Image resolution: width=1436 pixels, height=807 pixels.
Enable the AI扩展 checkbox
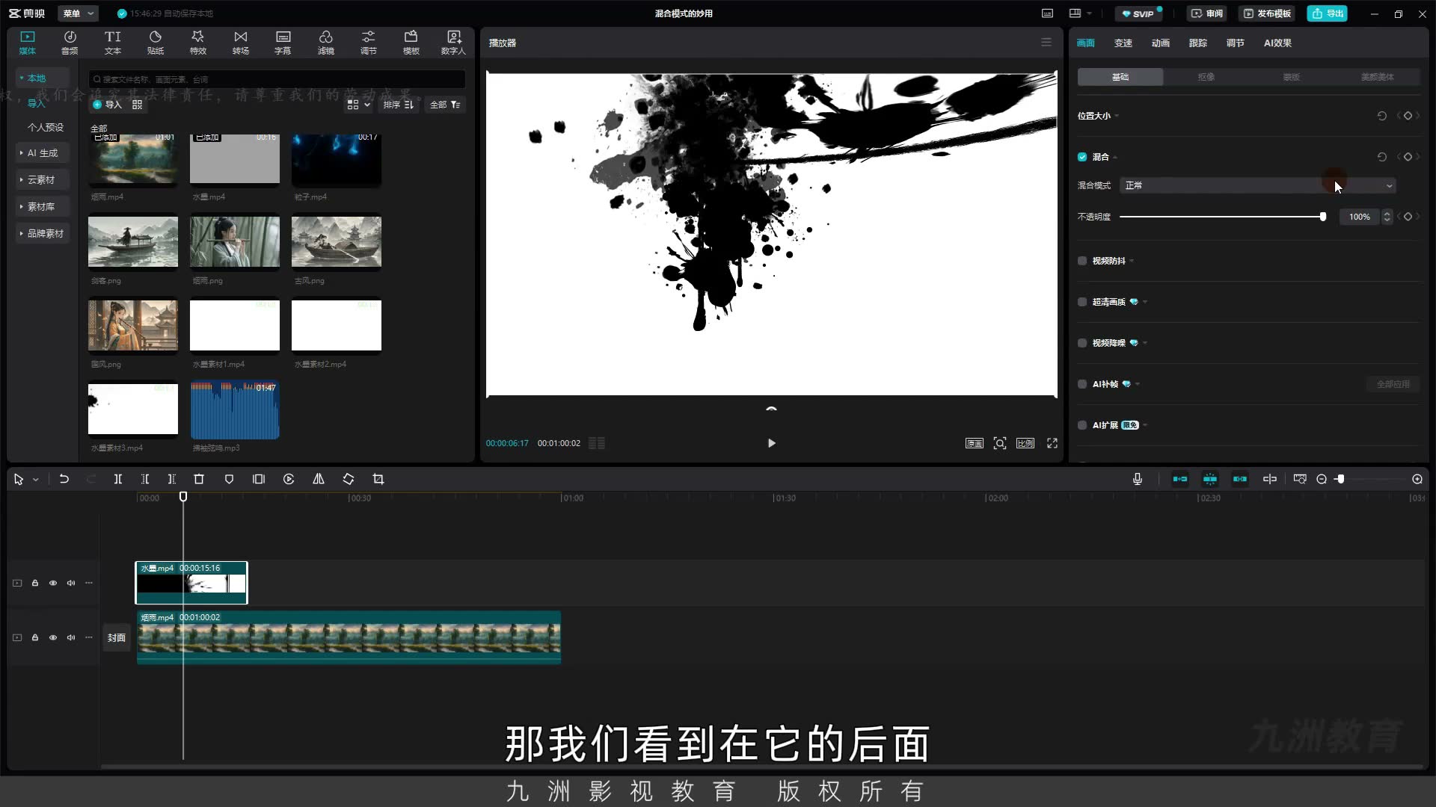(1082, 425)
